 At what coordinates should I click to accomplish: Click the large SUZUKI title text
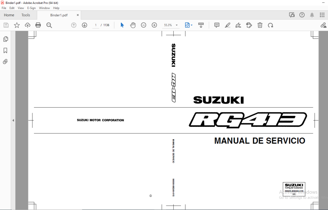[218, 100]
